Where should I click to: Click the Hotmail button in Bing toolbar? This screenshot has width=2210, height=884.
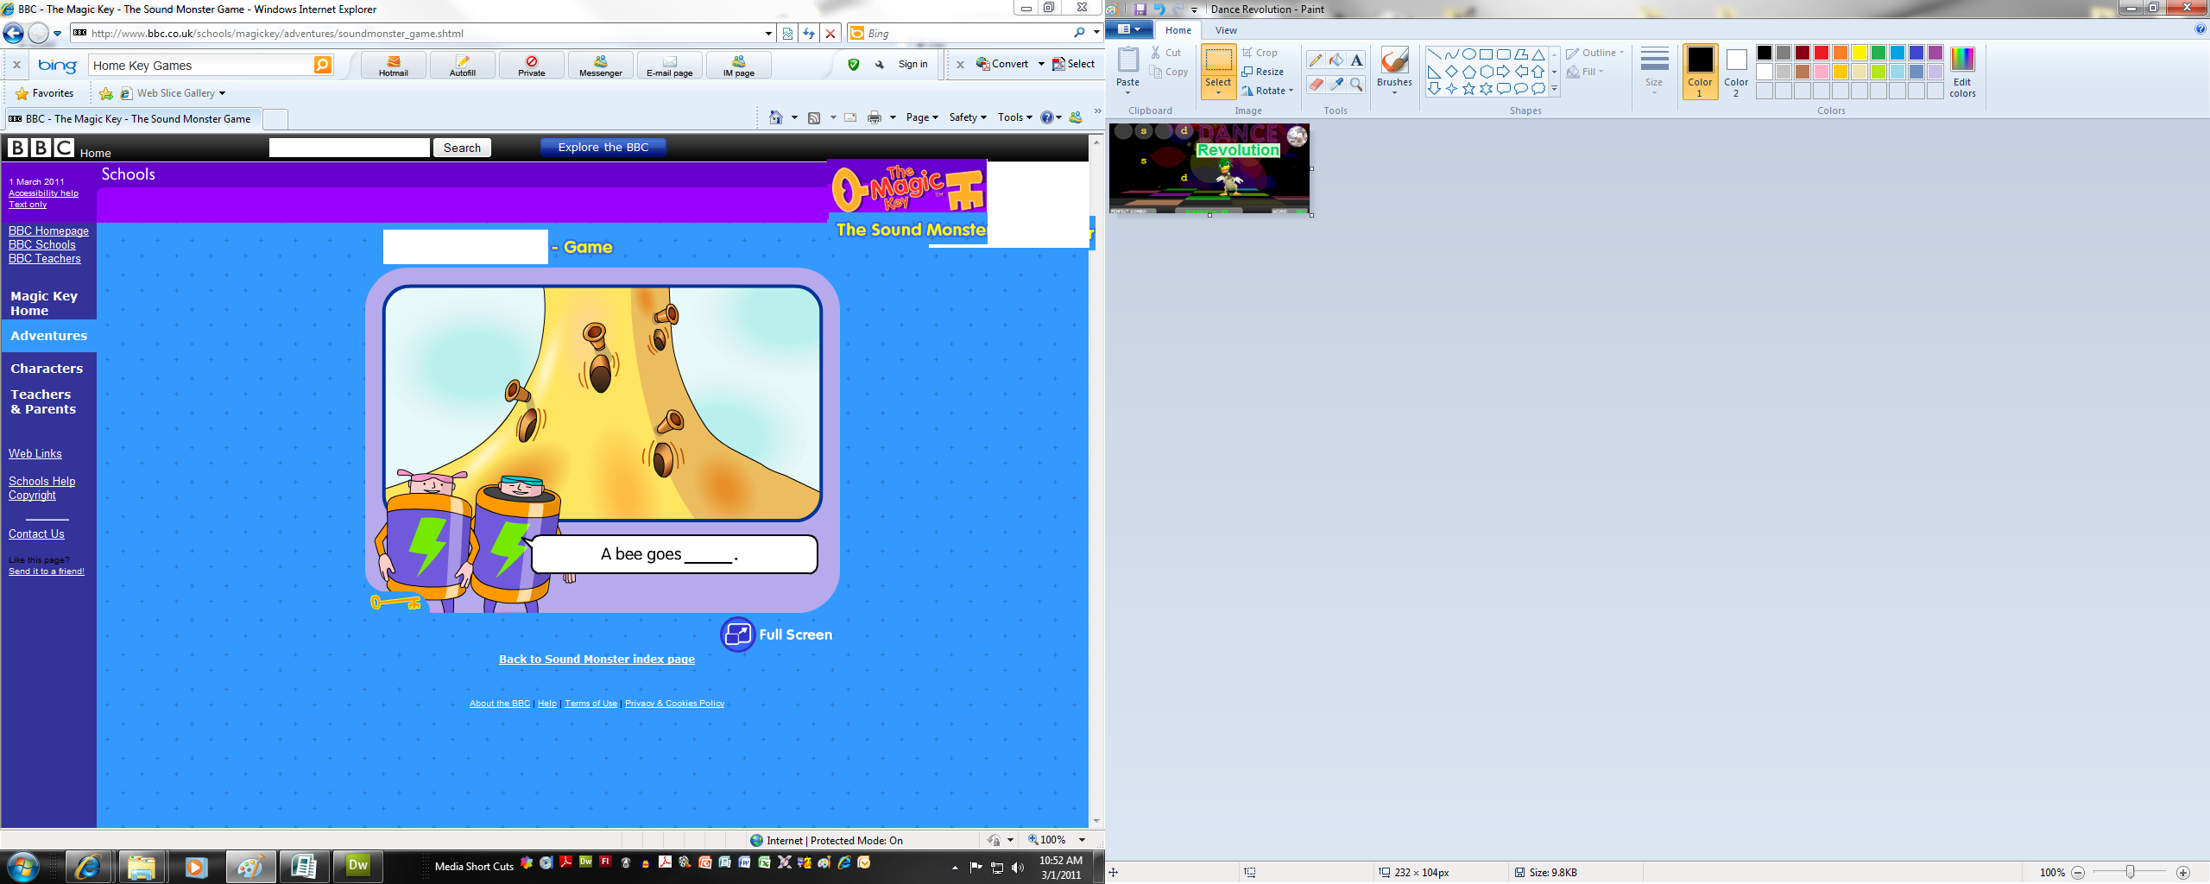pyautogui.click(x=393, y=66)
